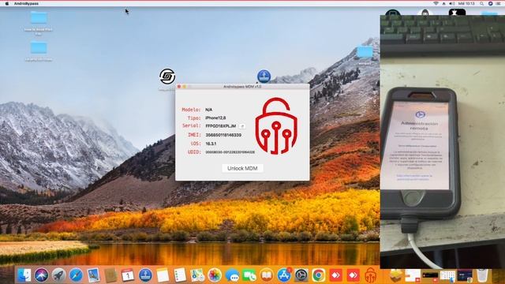
Task: Click the iOS version 16.3.1
Action: pos(211,144)
